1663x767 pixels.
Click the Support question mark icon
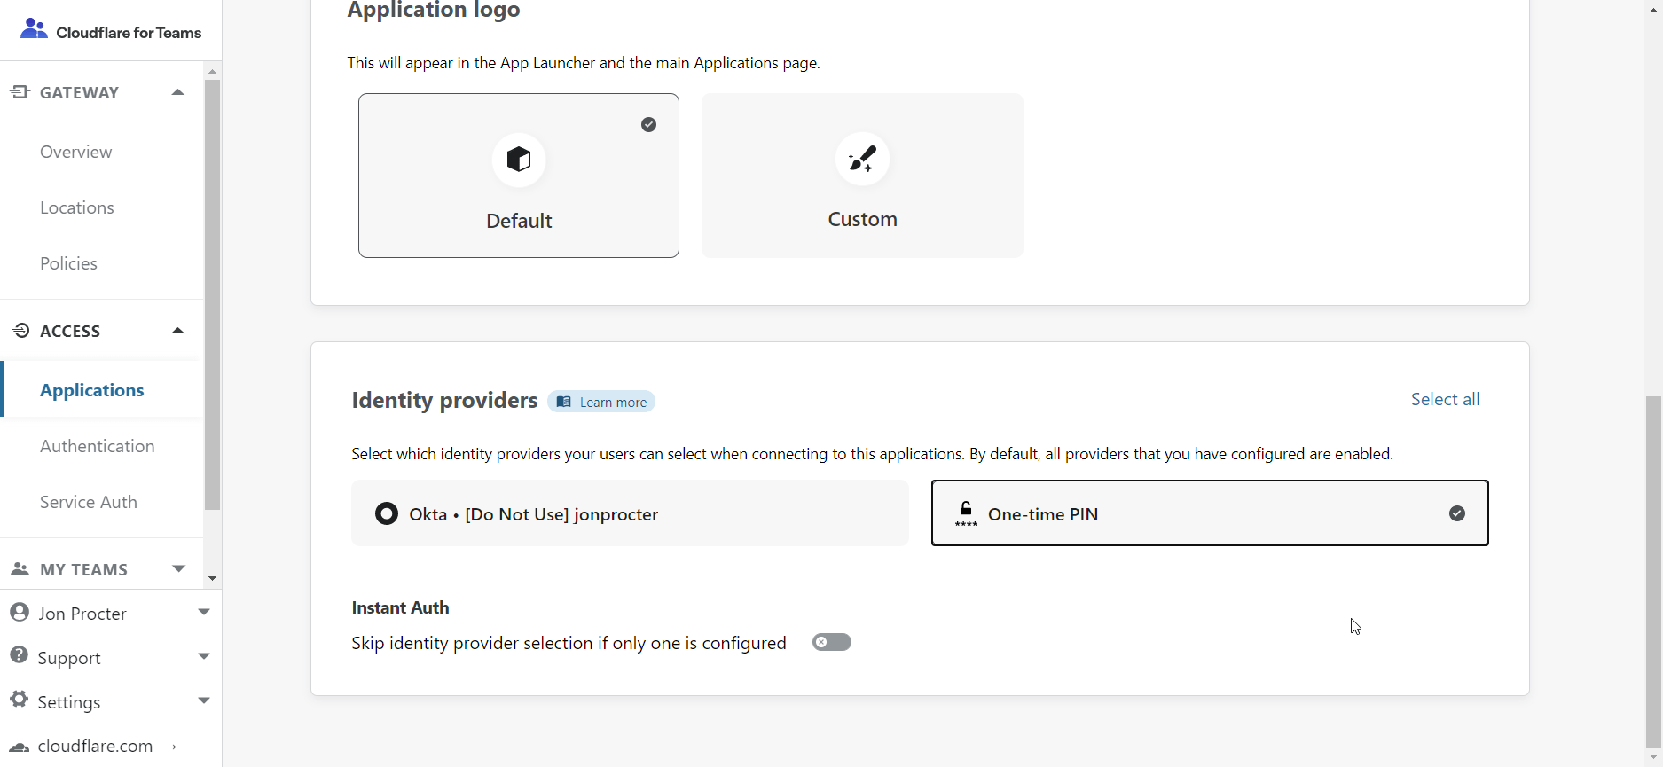tap(19, 656)
